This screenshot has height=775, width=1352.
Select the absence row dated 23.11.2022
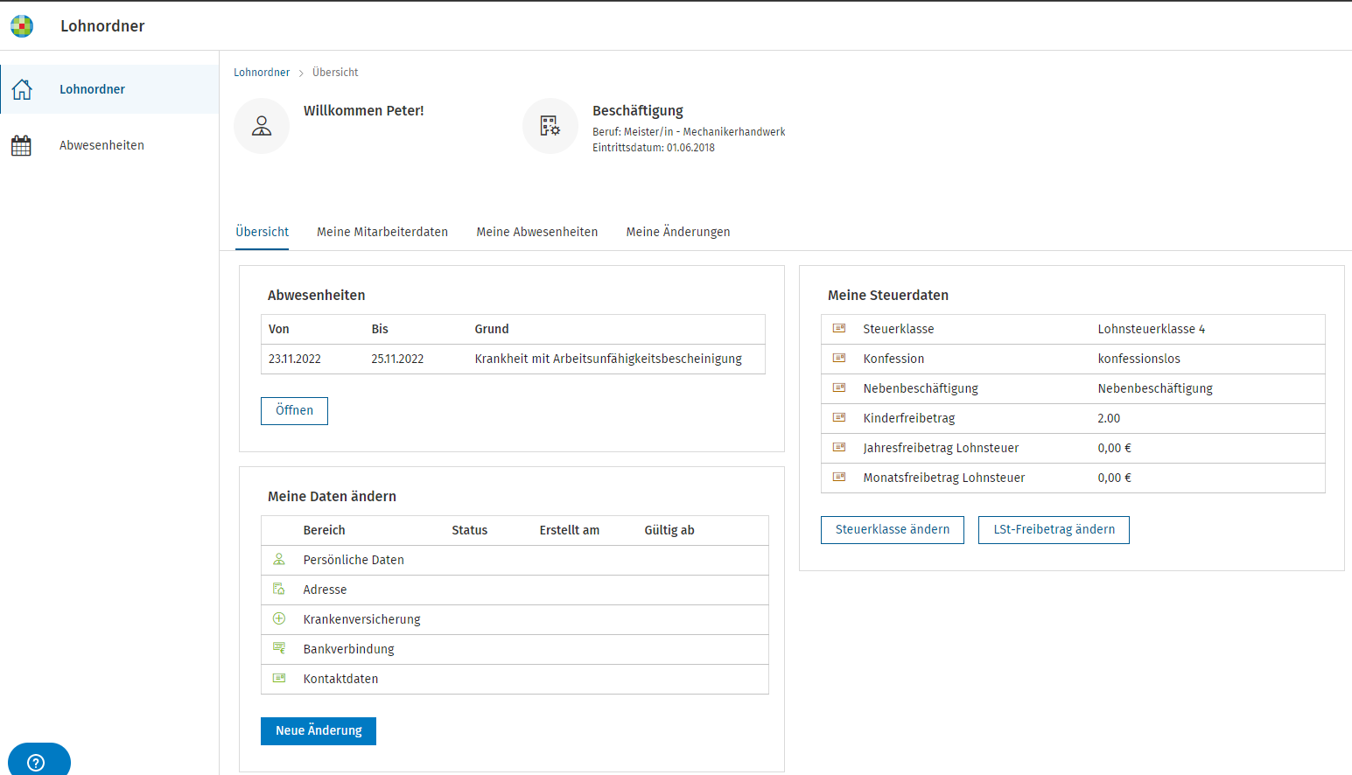[513, 360]
